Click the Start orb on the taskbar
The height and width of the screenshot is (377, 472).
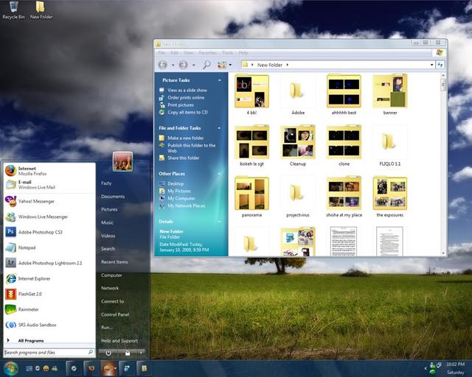pos(10,367)
